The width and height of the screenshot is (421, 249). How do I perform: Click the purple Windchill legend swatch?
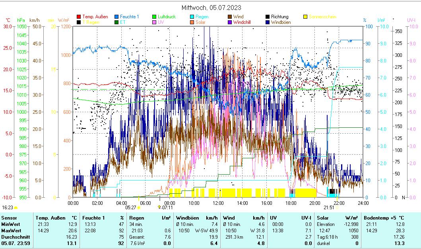pos(230,23)
